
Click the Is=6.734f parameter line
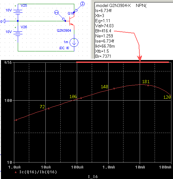coord(103,10)
